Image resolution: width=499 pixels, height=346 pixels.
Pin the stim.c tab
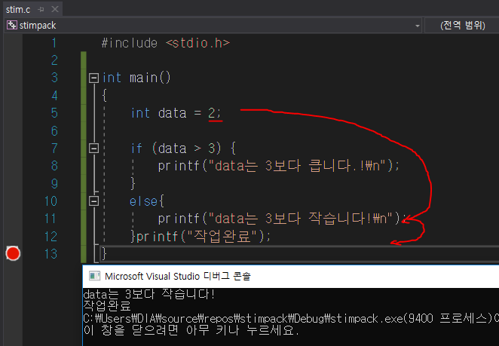coord(41,10)
